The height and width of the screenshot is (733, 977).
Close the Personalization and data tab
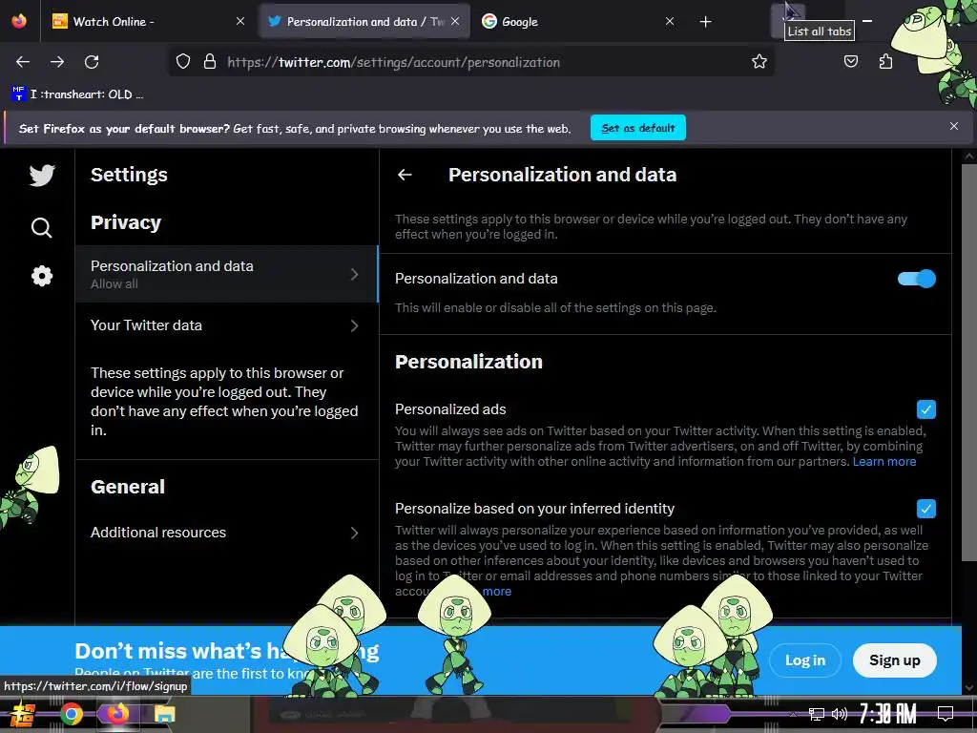click(455, 21)
